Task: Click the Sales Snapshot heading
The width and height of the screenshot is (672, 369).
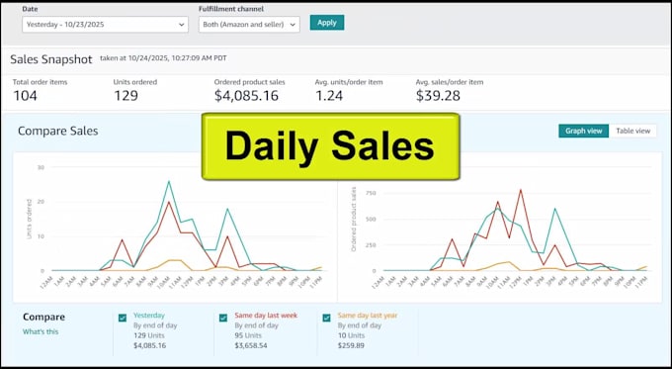Action: click(x=51, y=59)
